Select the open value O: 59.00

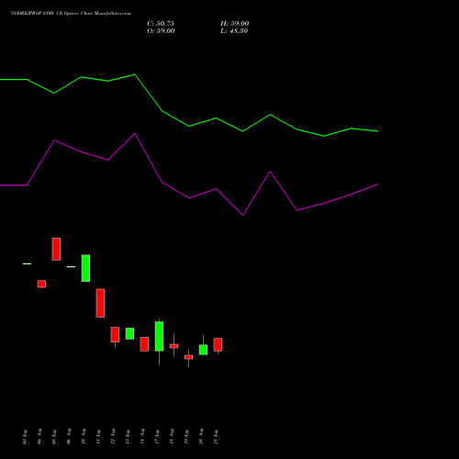click(161, 31)
